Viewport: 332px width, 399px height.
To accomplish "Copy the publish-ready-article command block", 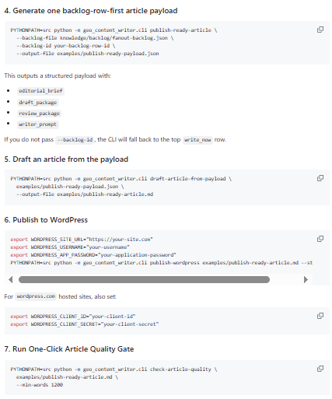I will tap(320, 30).
